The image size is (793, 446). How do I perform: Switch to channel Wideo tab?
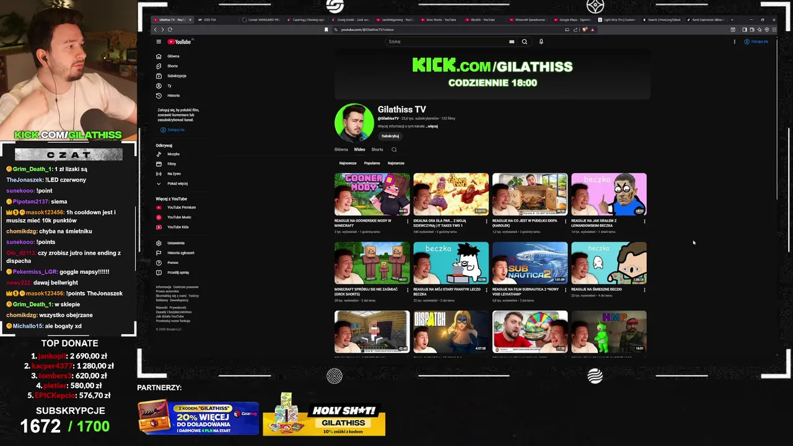pyautogui.click(x=359, y=149)
